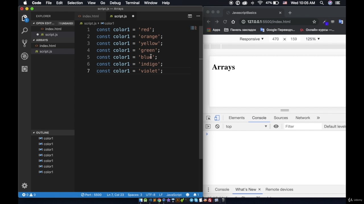Screen dimensions: 364x204
Task: Toggle the device toolbar in DevTools
Action: [217, 118]
